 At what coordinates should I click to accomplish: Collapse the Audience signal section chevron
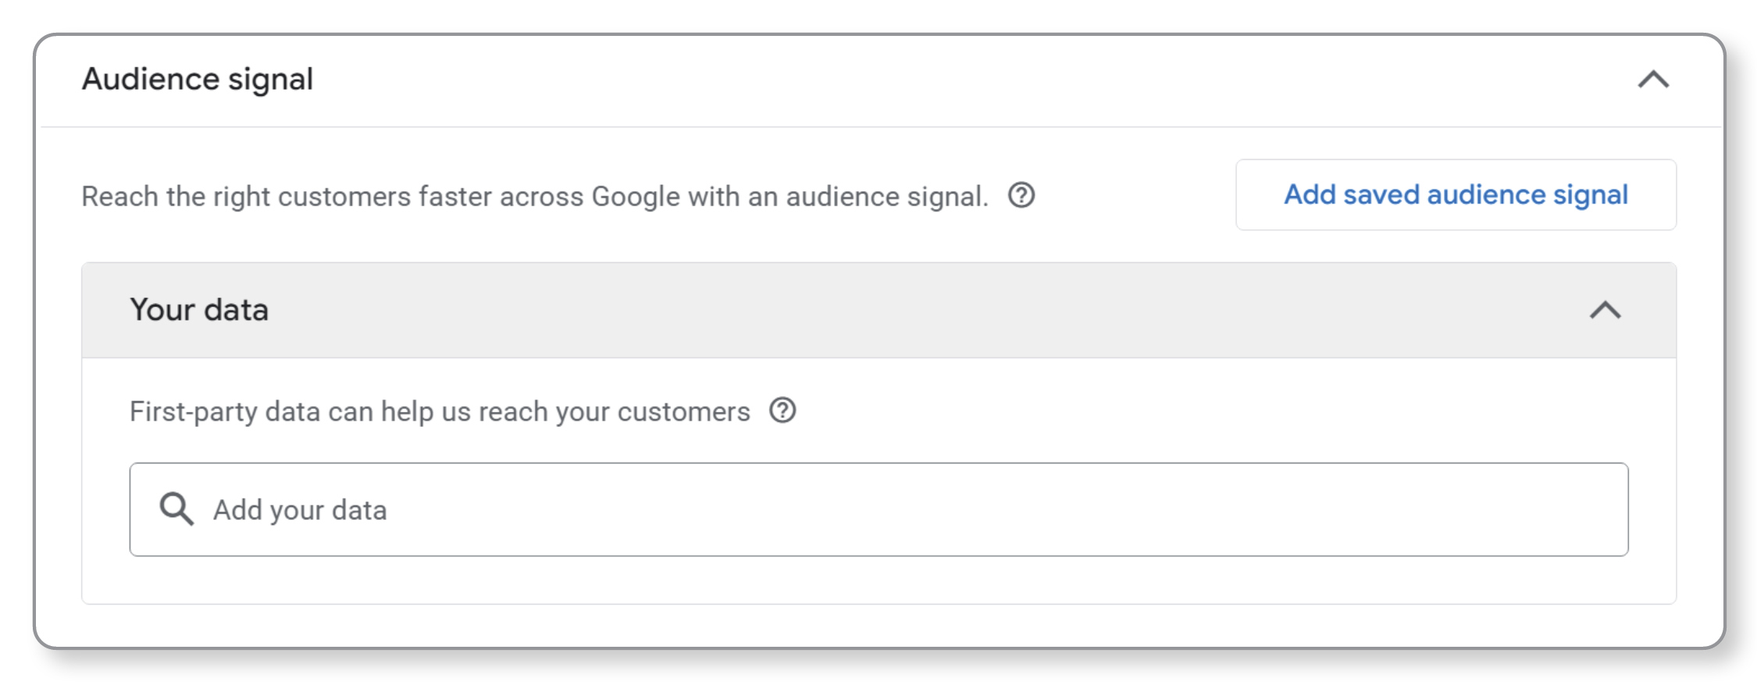[1653, 80]
